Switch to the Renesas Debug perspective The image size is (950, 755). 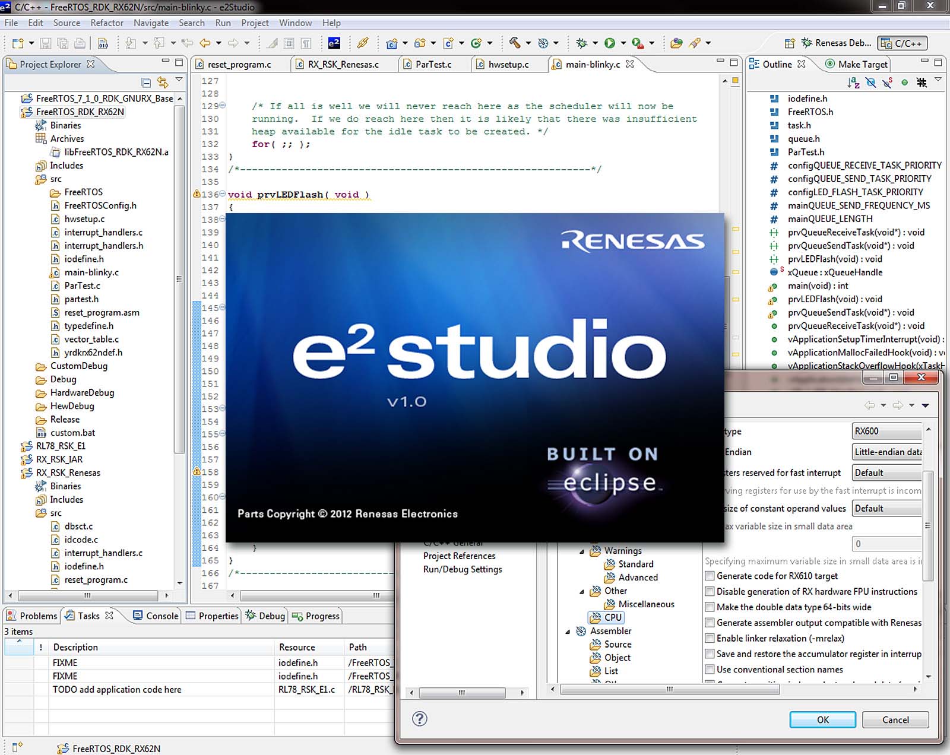click(836, 43)
